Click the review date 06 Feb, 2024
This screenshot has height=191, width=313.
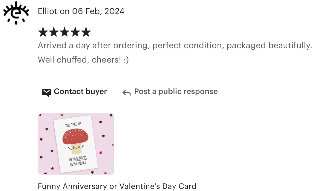point(98,11)
